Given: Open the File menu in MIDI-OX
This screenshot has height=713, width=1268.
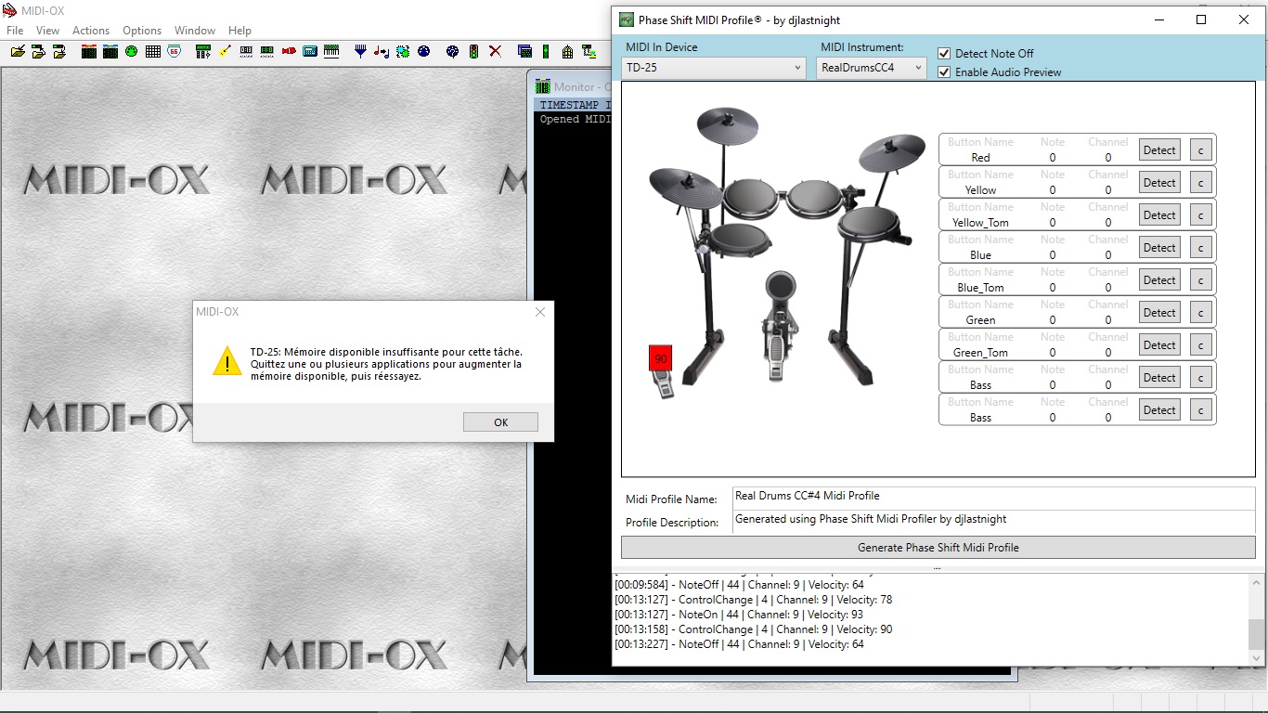Looking at the screenshot, I should 15,31.
